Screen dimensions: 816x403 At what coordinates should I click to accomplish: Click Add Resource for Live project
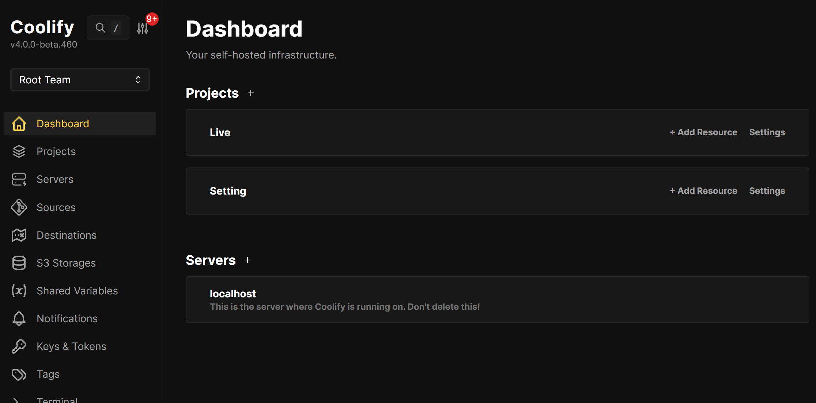[x=703, y=132]
